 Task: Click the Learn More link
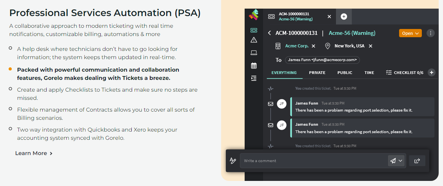(x=34, y=153)
